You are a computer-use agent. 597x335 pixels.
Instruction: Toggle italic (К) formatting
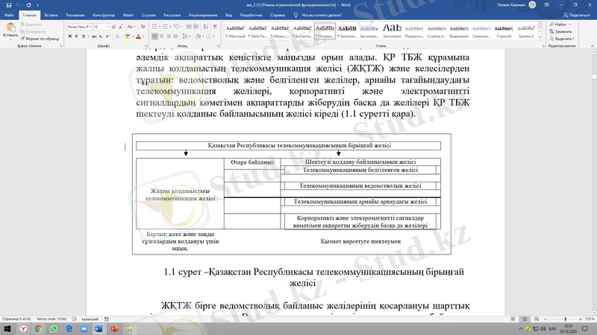pyautogui.click(x=77, y=36)
